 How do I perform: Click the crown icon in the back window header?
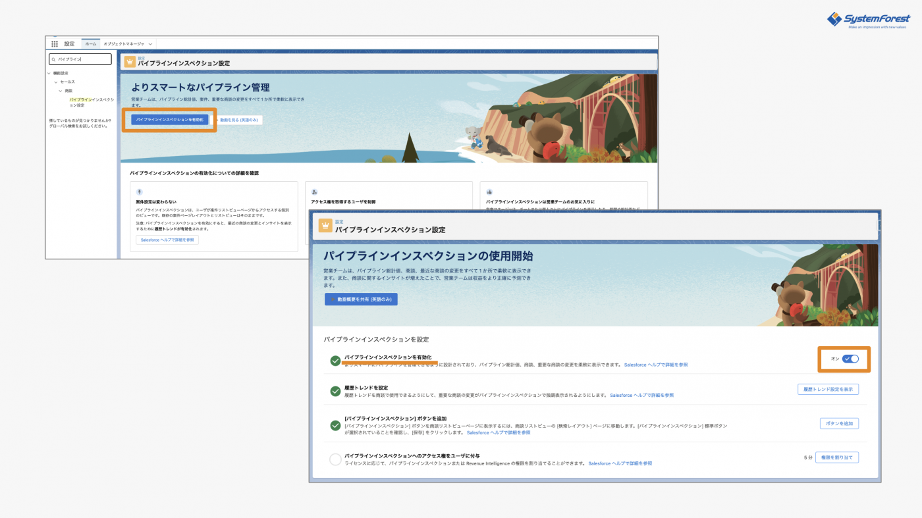(x=130, y=61)
